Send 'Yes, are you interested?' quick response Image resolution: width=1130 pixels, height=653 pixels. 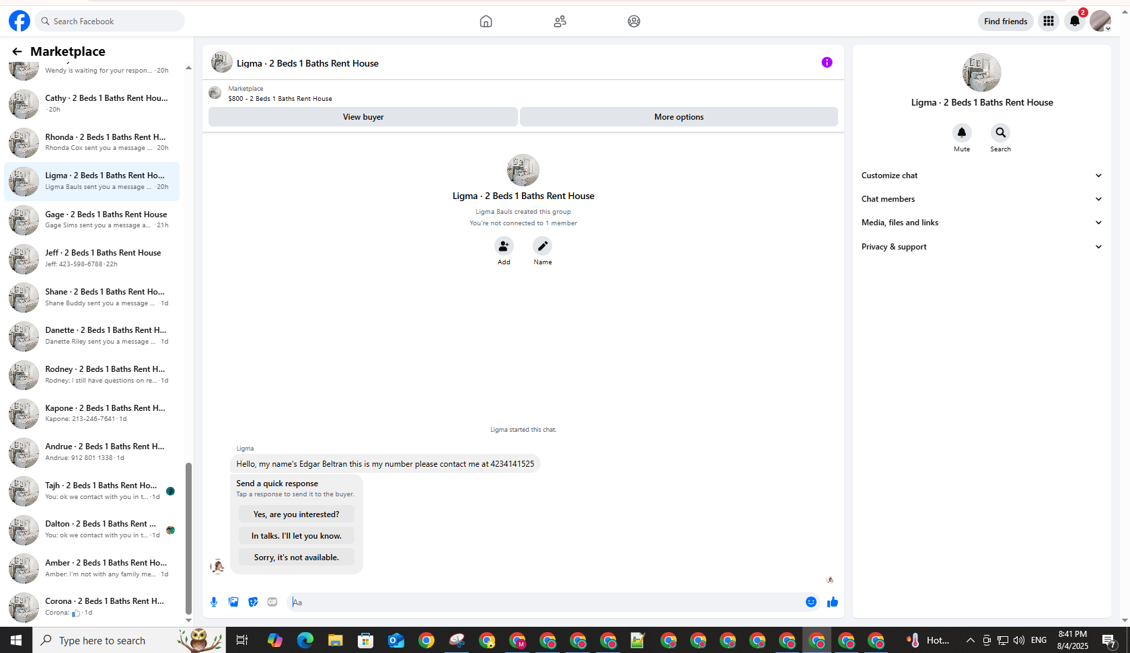click(297, 514)
